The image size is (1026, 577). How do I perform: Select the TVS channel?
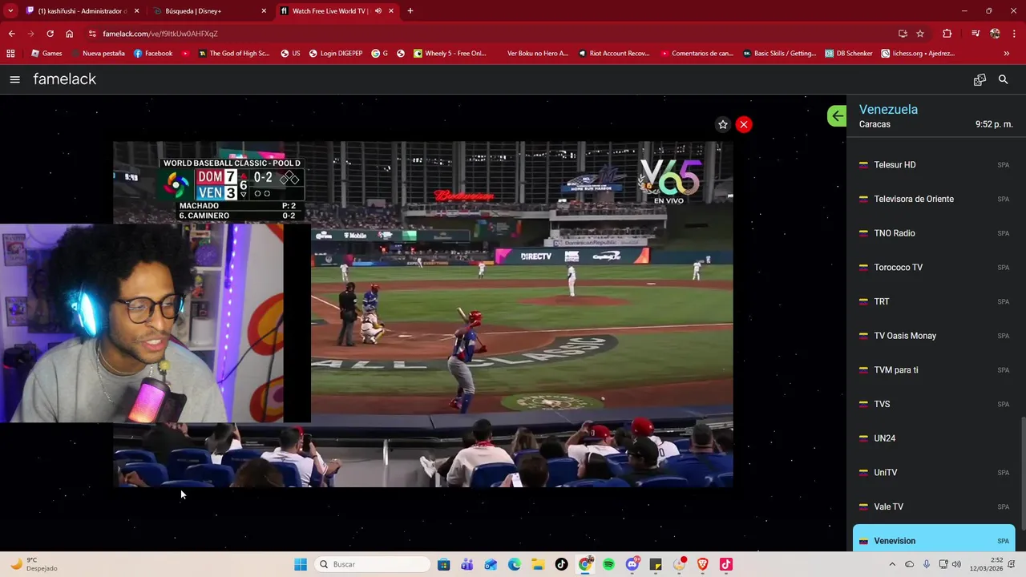click(x=934, y=404)
